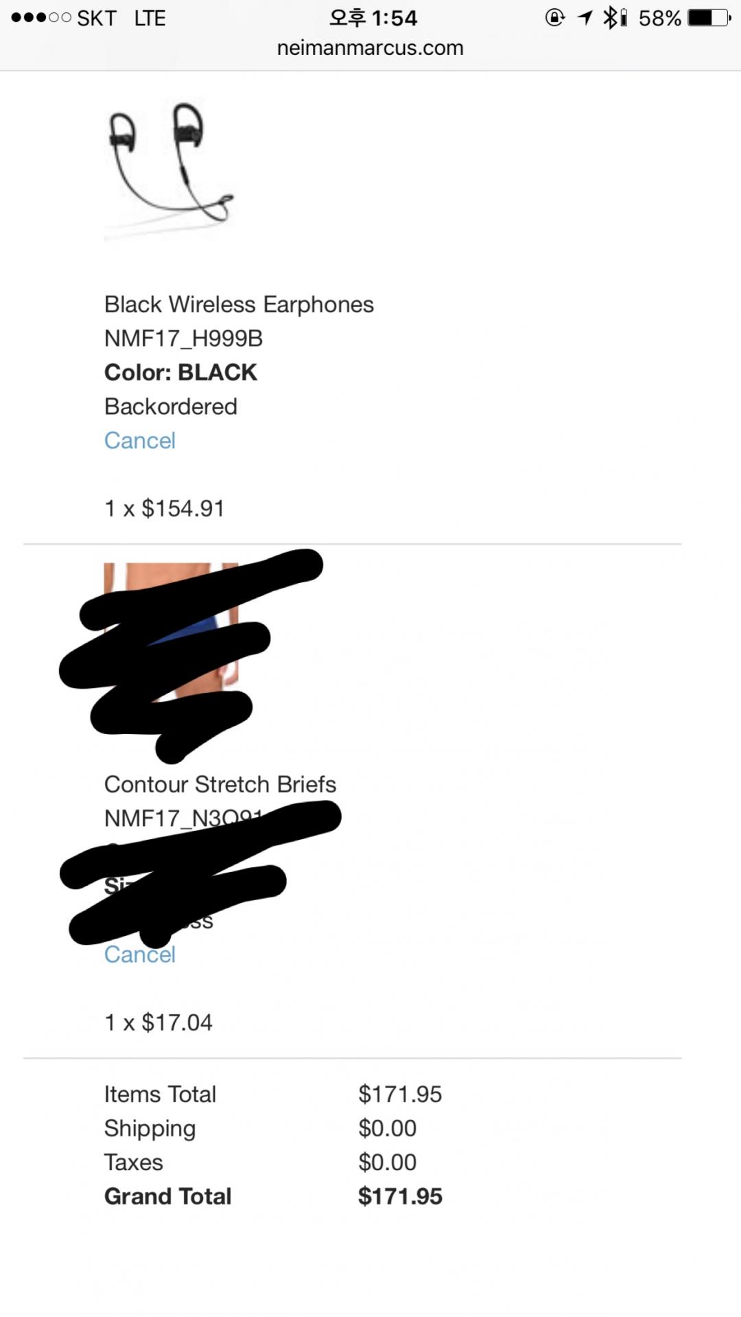Tap the earphones price 1 x $154.91
This screenshot has width=741, height=1317.
click(x=165, y=509)
